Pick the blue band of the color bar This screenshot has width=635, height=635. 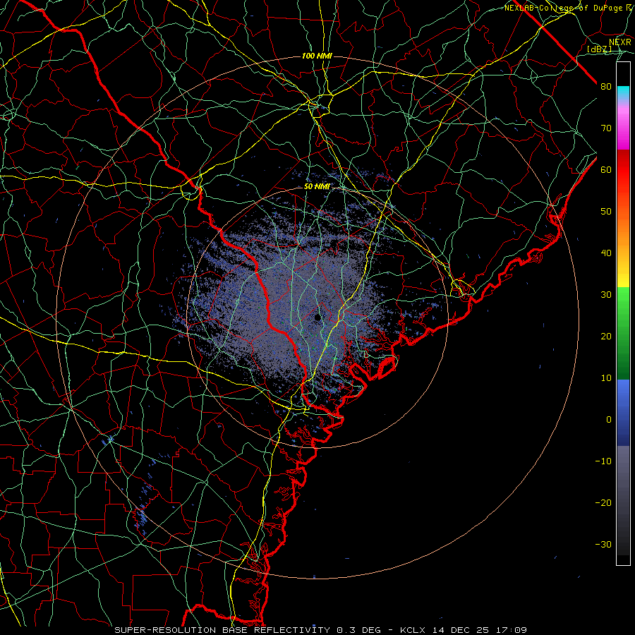coord(623,412)
